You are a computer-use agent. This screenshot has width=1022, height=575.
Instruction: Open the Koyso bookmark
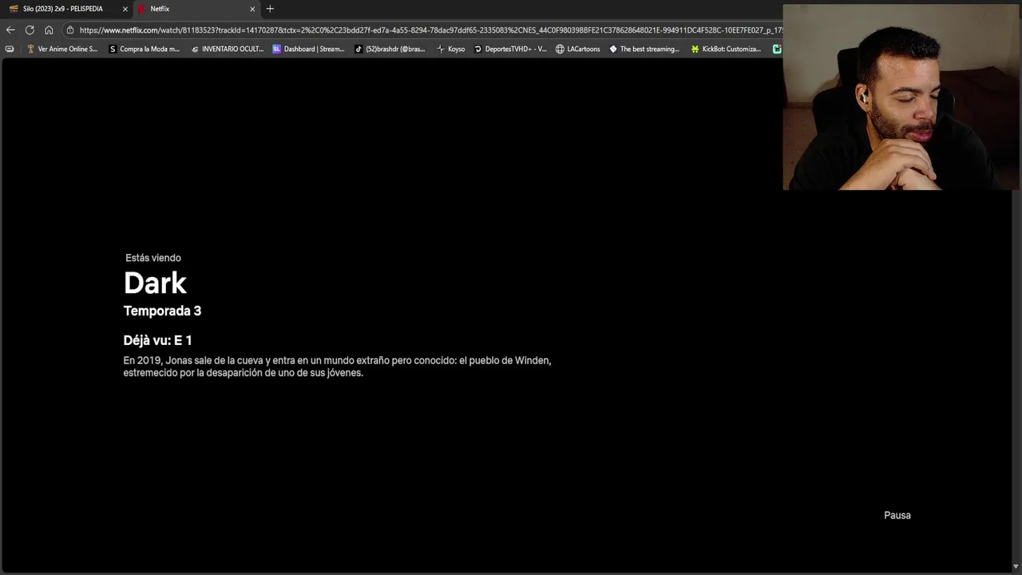[451, 49]
